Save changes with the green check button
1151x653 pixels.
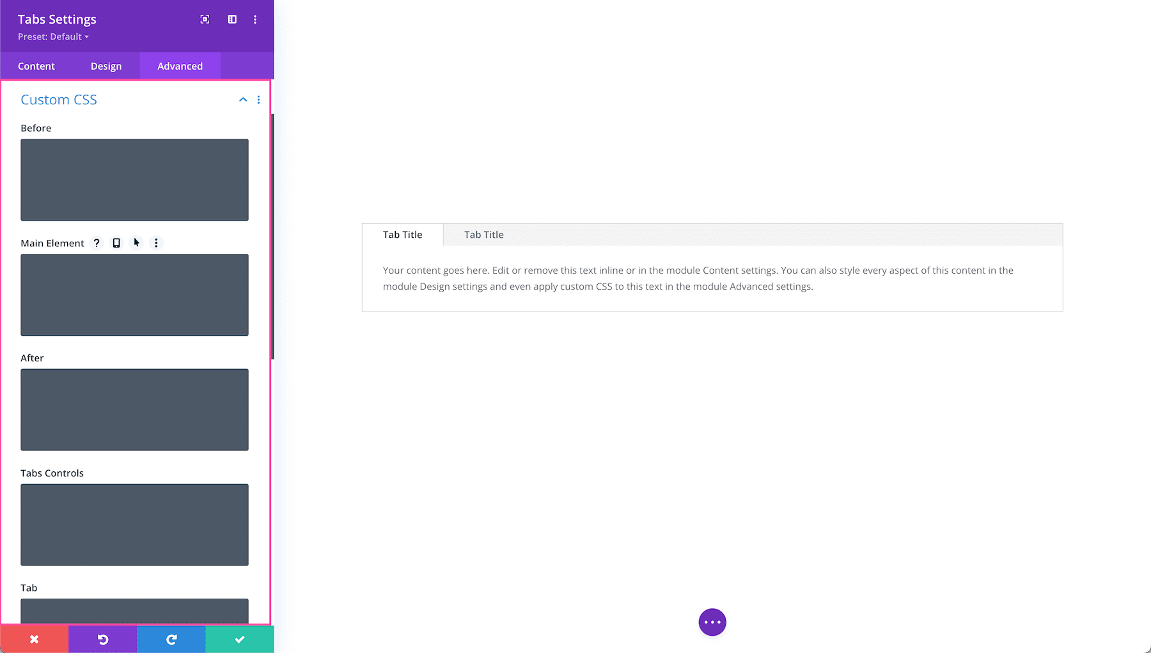(x=239, y=638)
